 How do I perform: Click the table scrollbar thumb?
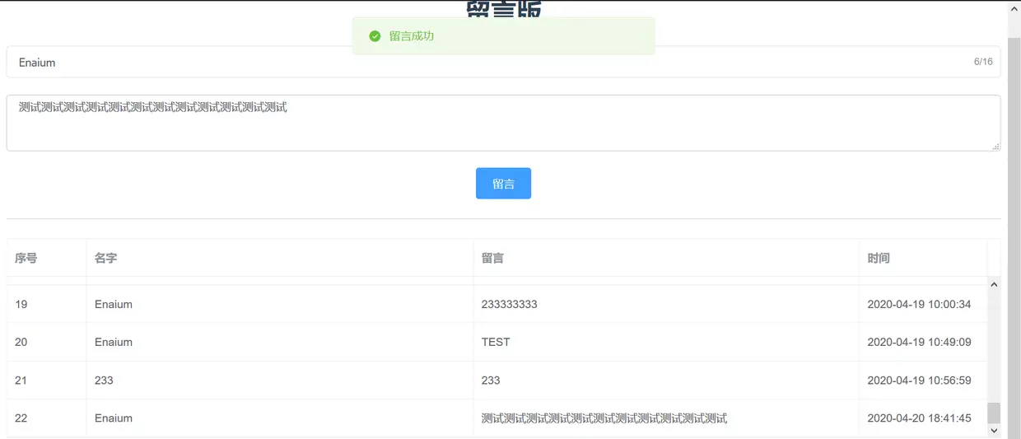click(x=994, y=413)
